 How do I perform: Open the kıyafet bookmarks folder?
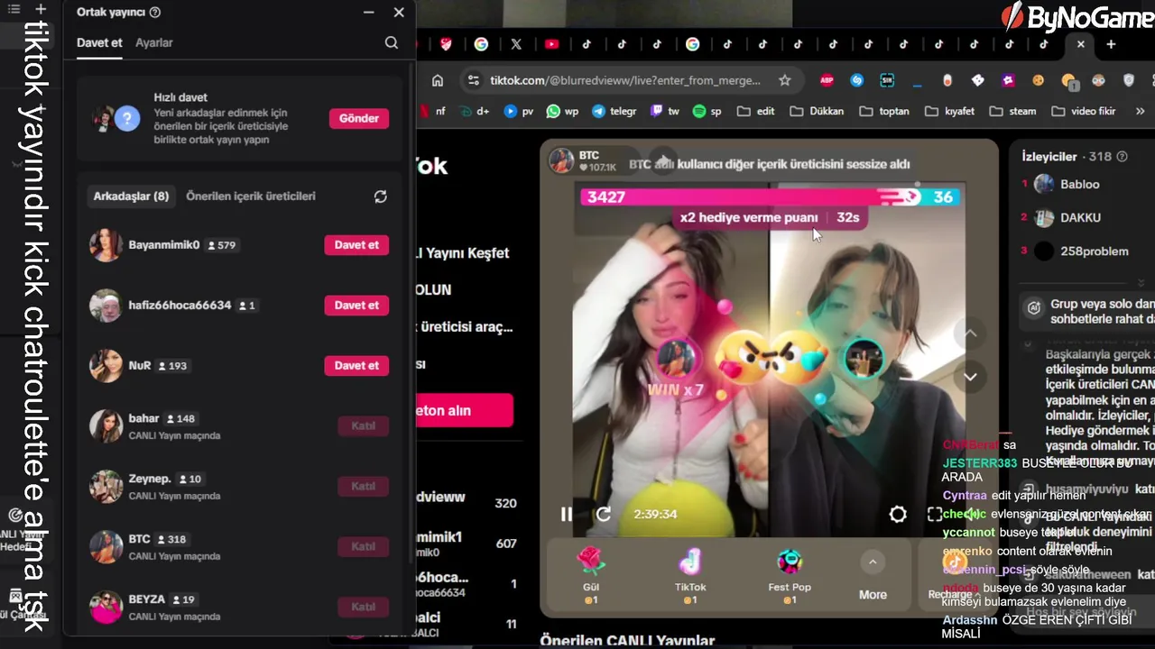click(950, 112)
